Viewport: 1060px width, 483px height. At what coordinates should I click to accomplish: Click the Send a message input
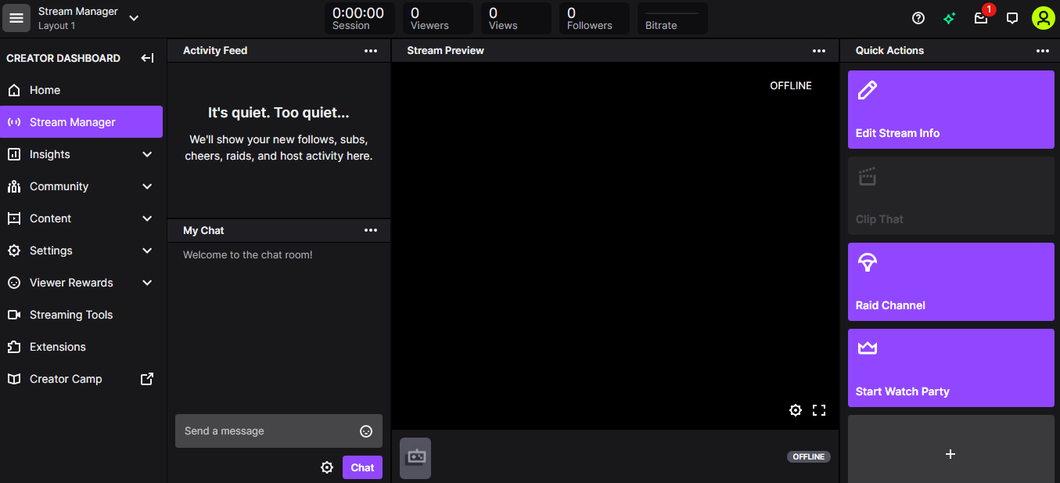pos(278,431)
